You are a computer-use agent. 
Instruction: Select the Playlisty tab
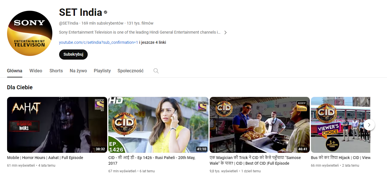pyautogui.click(x=102, y=71)
